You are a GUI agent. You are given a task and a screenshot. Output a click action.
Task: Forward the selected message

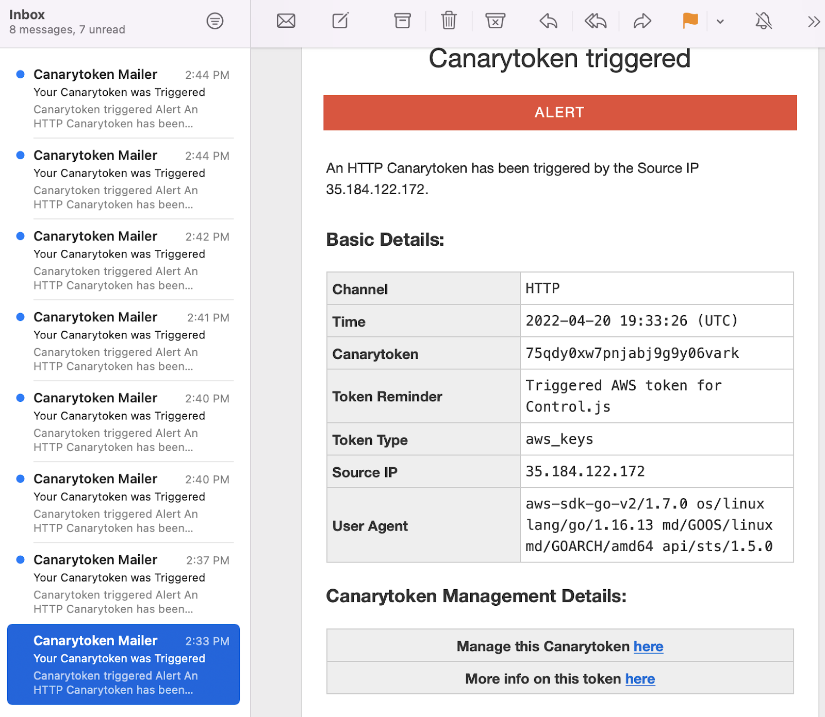[642, 21]
